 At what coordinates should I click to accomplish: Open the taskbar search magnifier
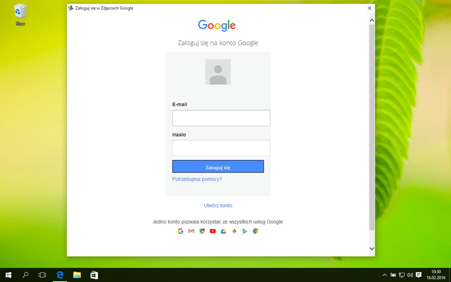coord(25,275)
